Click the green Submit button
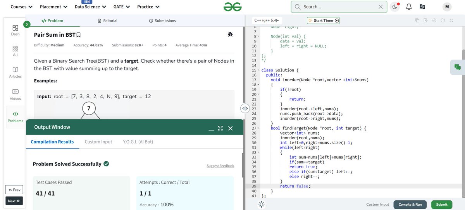 (441, 205)
